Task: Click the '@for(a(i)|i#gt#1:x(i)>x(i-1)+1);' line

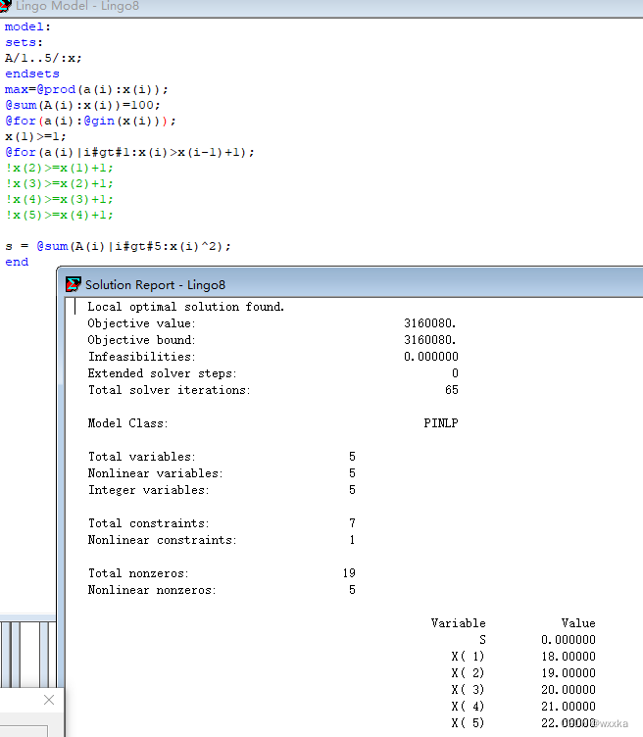Action: pyautogui.click(x=129, y=152)
